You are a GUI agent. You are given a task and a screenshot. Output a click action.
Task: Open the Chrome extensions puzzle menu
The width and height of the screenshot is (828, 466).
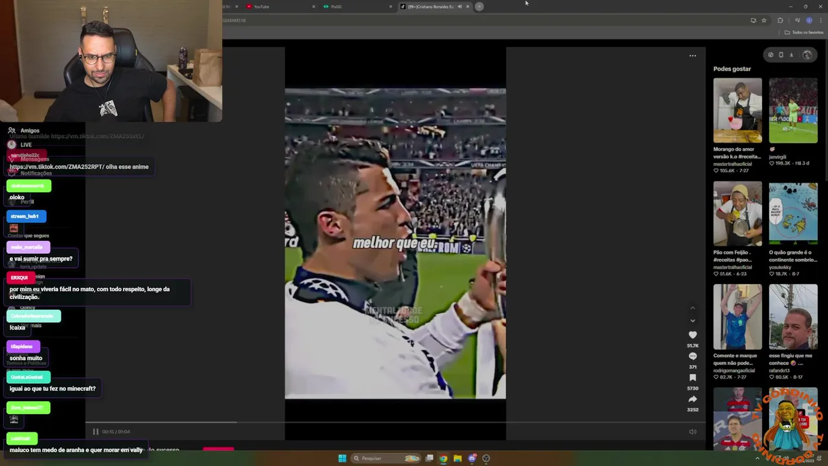[780, 20]
